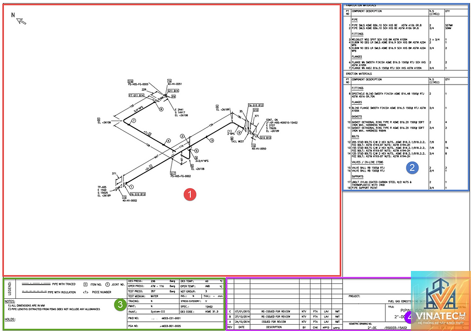Click joint number 8 circle near 3/4"NPS
471x331 pixels.
point(161,110)
